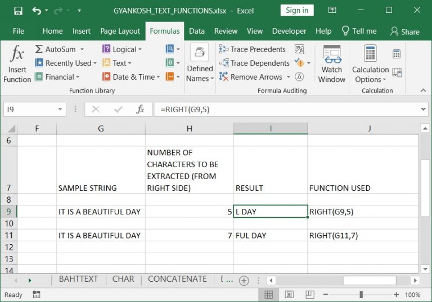This screenshot has width=432, height=302.
Task: Click the Evaluate Formula icon
Action: 299,76
